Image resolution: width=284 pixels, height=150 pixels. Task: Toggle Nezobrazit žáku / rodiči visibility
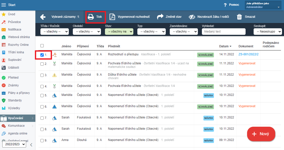tap(192, 17)
